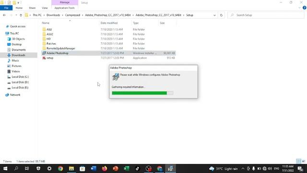Image resolution: width=307 pixels, height=173 pixels.
Task: Open the Application Tools tab
Action: (64, 8)
